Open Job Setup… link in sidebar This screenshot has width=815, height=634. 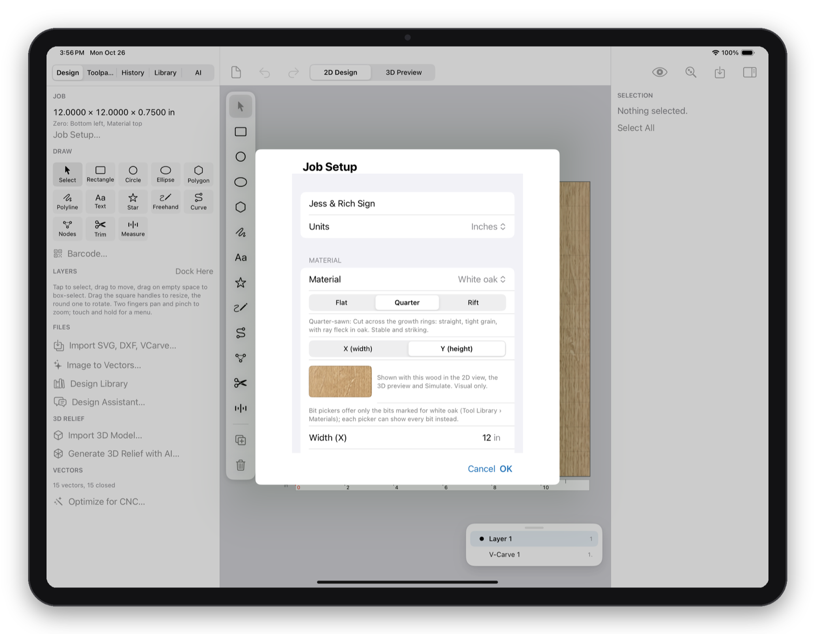tap(77, 135)
